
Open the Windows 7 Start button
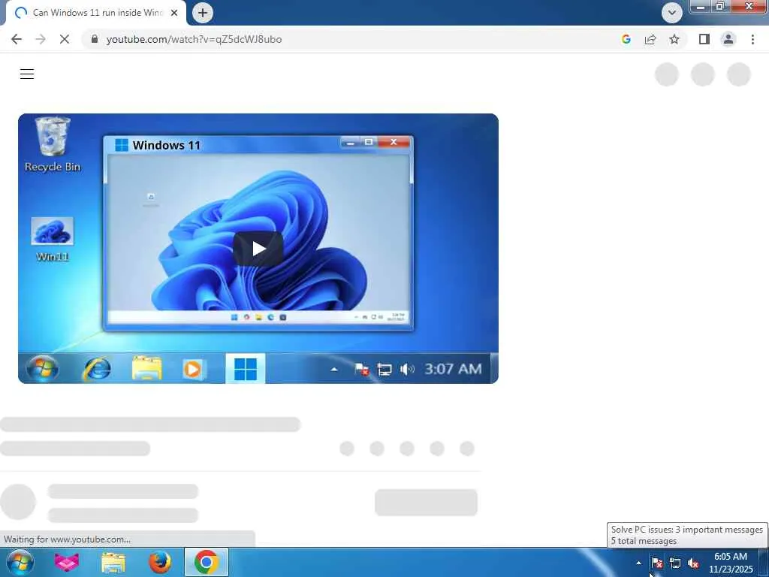(20, 562)
